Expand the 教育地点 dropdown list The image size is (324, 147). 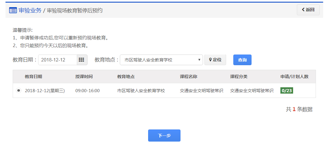(161, 60)
